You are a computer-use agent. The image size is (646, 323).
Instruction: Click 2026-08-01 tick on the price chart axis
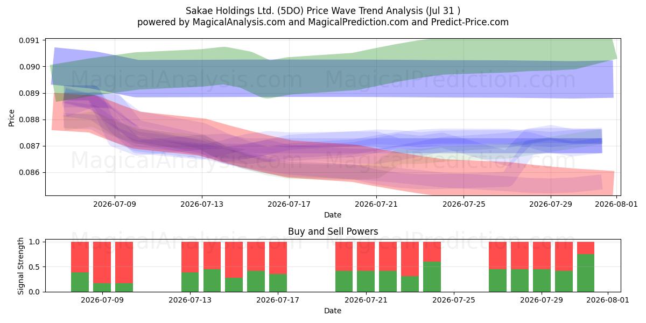pyautogui.click(x=616, y=204)
